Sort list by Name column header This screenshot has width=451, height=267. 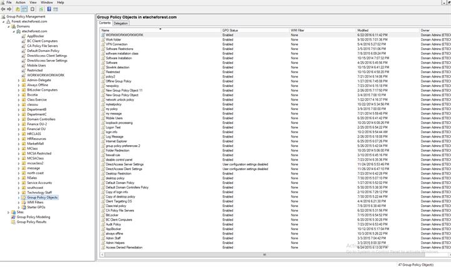click(x=160, y=30)
